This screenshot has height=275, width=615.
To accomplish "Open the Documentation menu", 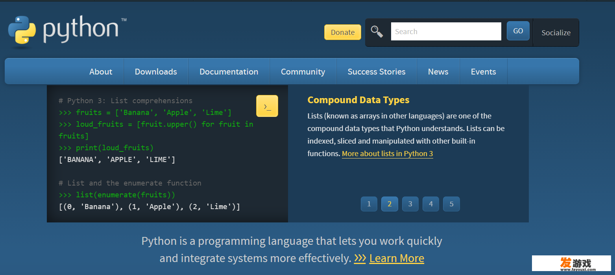I will pyautogui.click(x=229, y=71).
